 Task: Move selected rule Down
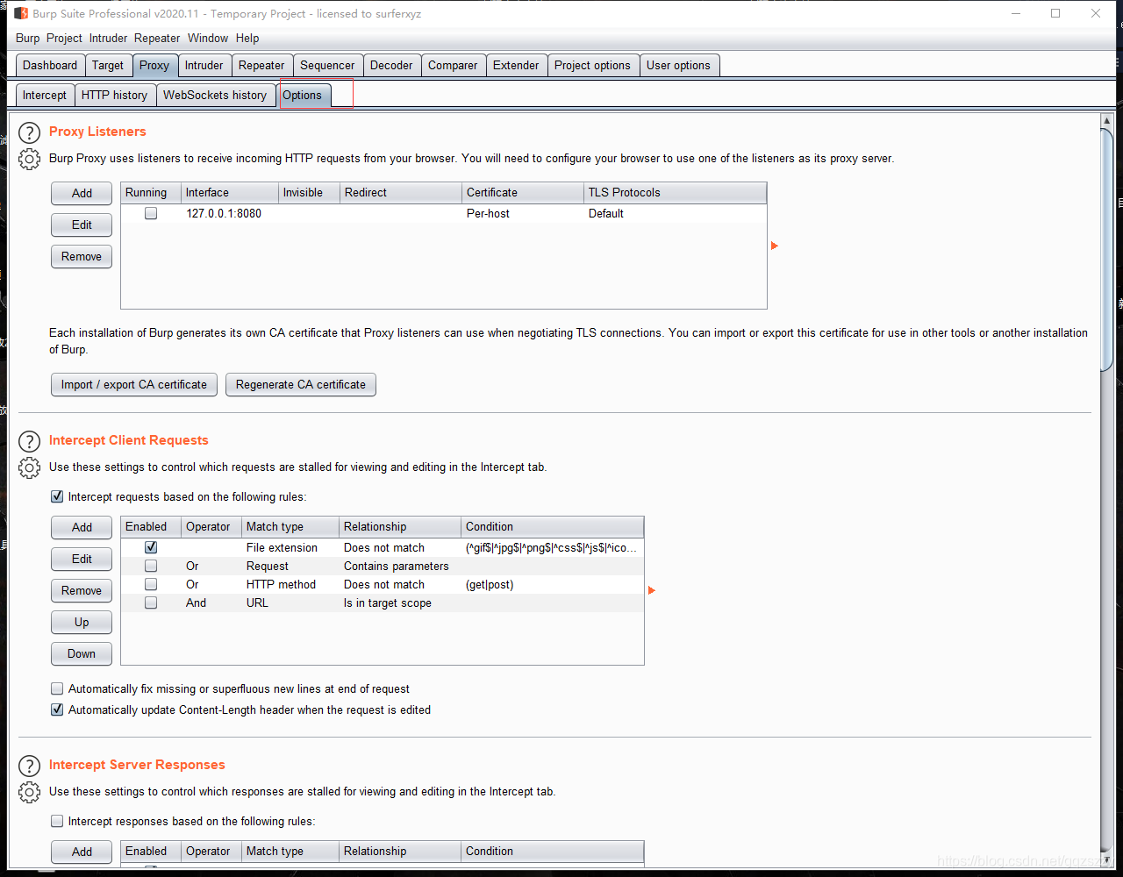pos(82,653)
